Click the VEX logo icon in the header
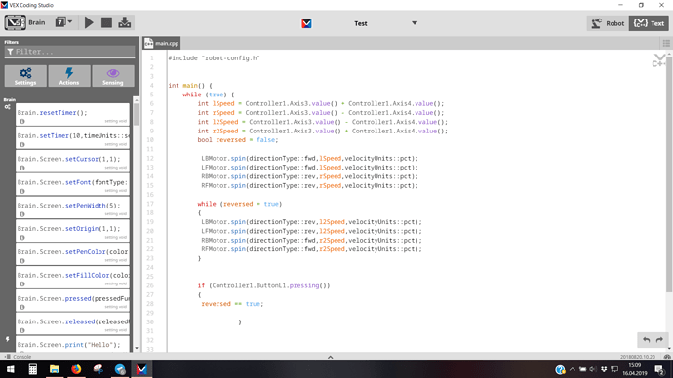The image size is (673, 378). pyautogui.click(x=306, y=23)
